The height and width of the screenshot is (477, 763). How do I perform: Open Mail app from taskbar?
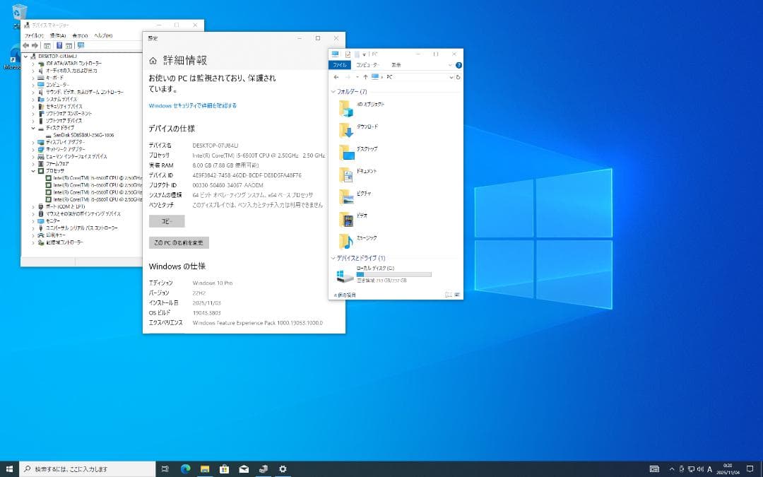click(244, 469)
